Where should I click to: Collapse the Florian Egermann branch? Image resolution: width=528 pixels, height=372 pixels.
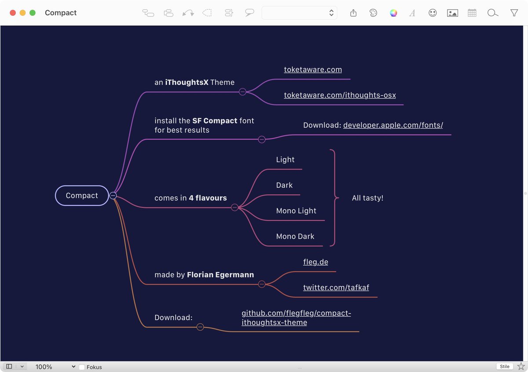point(262,284)
